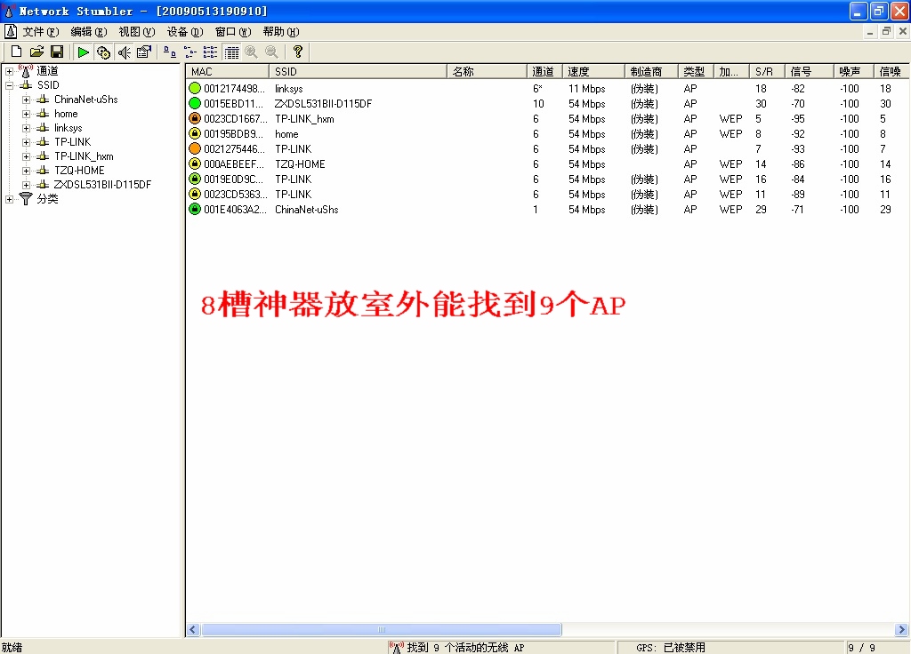
Task: Select the 分类 funnel icon in tree
Action: pyautogui.click(x=26, y=199)
